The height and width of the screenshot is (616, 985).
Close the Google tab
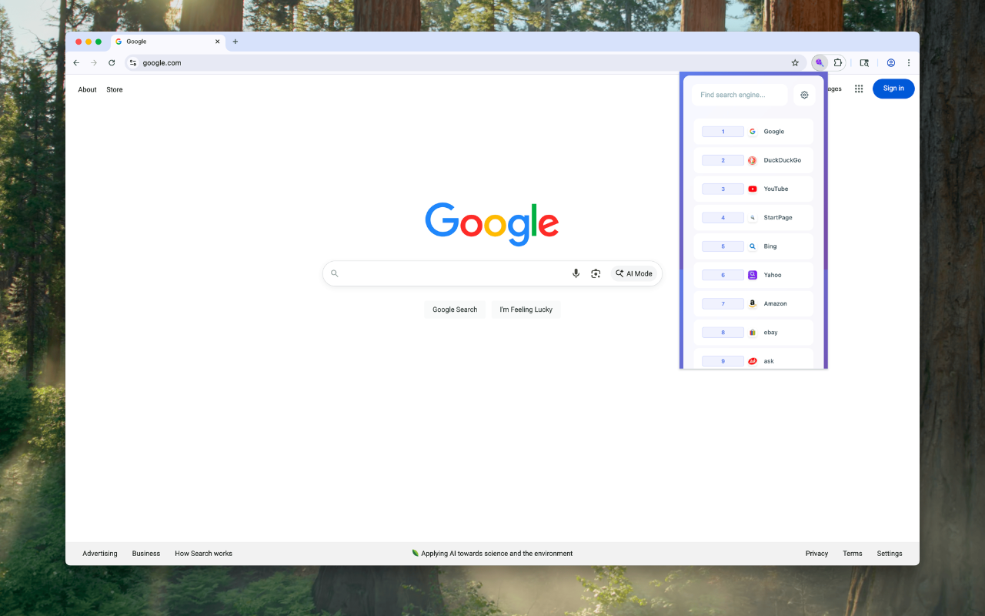pos(218,42)
